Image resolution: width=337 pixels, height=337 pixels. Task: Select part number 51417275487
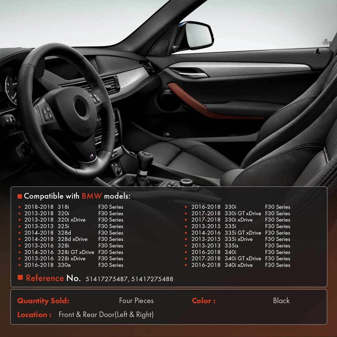point(106,279)
